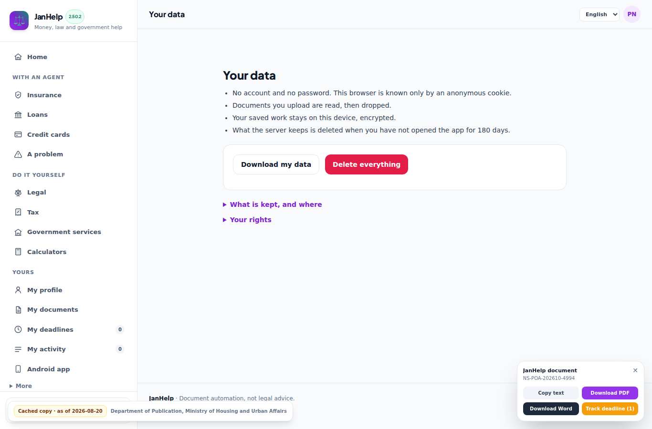Screen dimensions: 652x429
Task: Select the Insurance shield icon
Action: coord(18,95)
